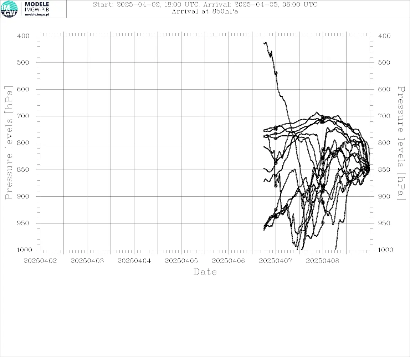The width and height of the screenshot is (410, 357).
Task: Click the 'Arrival at 850hPa' subtitle
Action: tap(205, 11)
